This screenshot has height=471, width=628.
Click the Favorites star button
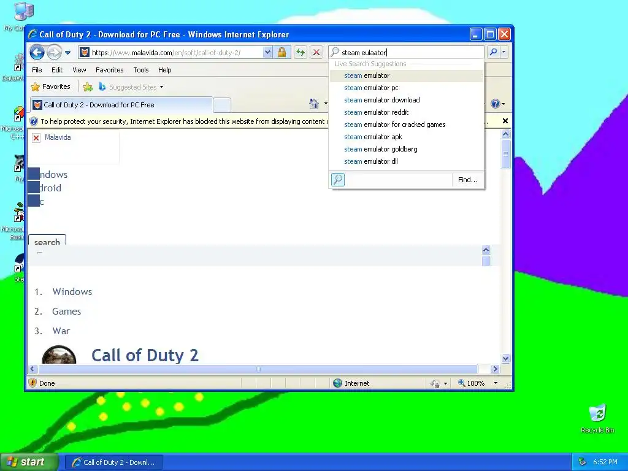[x=50, y=86]
